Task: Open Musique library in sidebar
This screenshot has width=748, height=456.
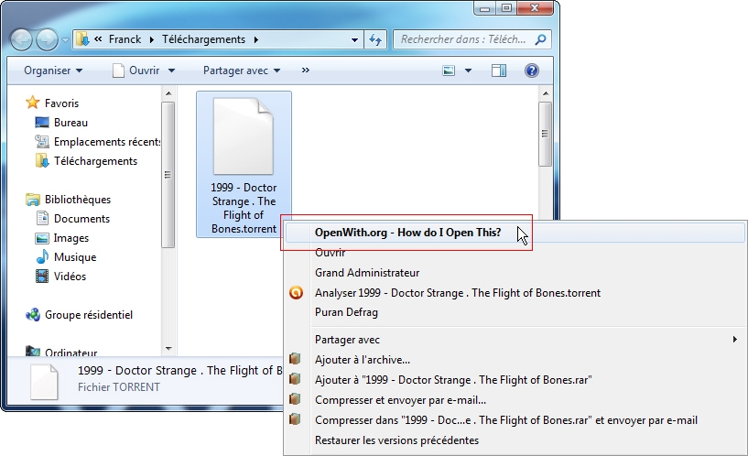Action: tap(75, 257)
